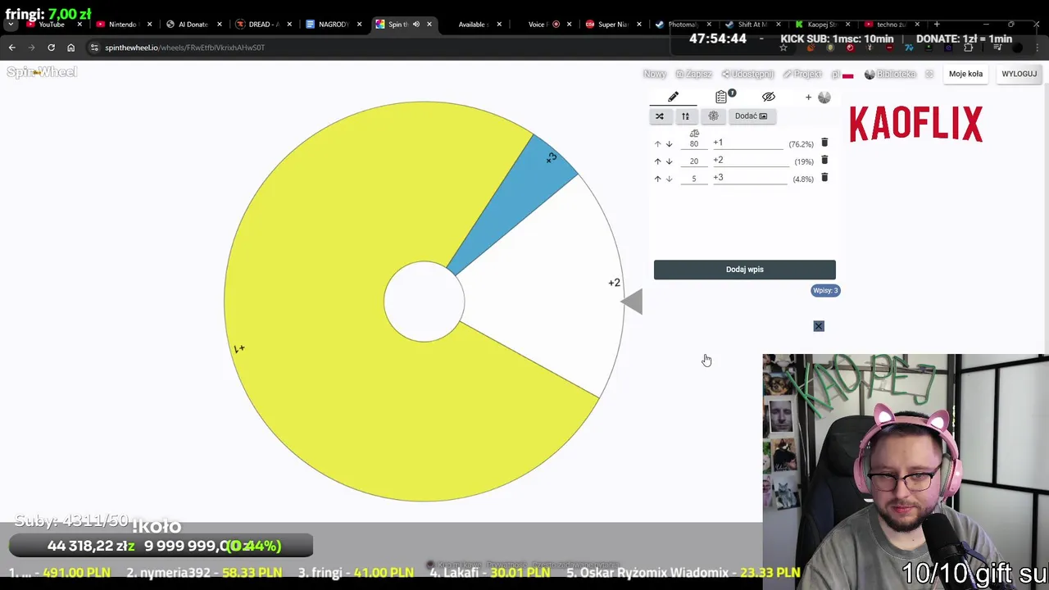Mute the Spin the wheel tab audio
The height and width of the screenshot is (590, 1049).
(x=416, y=25)
